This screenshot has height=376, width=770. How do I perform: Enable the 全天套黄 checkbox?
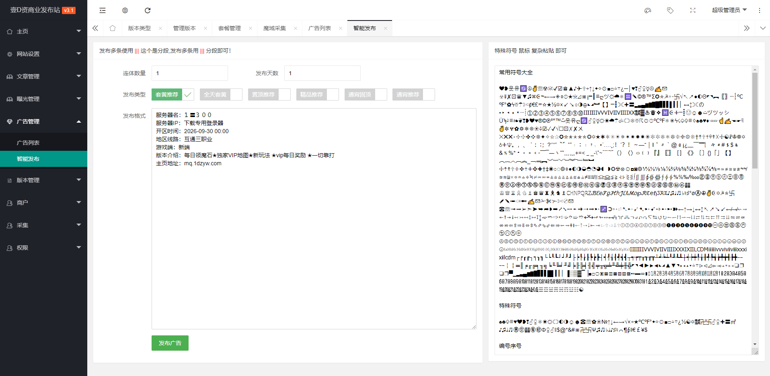221,95
